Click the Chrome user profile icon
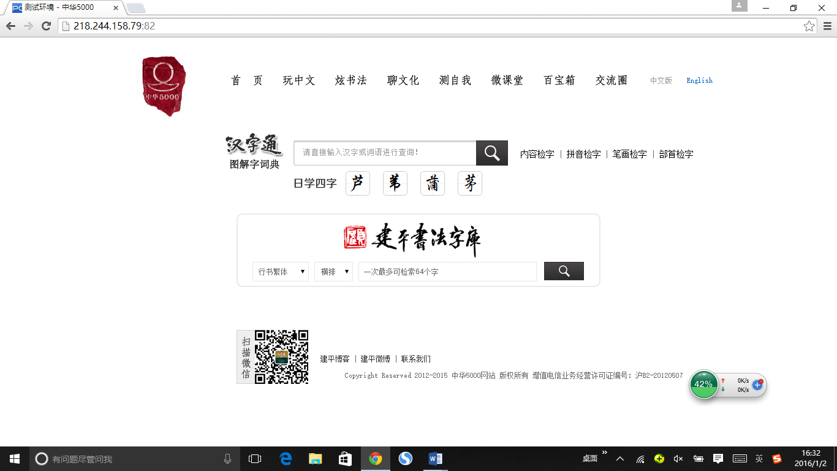The width and height of the screenshot is (837, 471). (x=740, y=6)
